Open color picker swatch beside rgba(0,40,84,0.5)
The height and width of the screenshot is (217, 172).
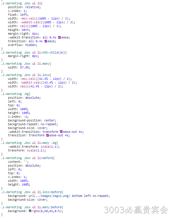pos(30,211)
